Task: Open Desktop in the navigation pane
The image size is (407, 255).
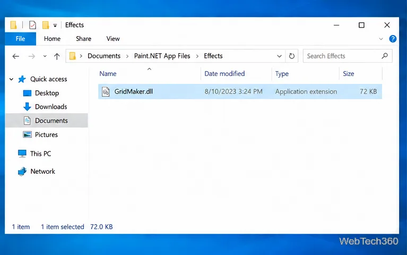Action: click(47, 93)
